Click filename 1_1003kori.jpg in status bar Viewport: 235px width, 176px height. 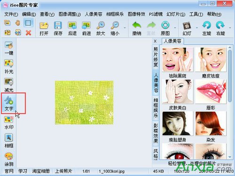[x=111, y=171]
